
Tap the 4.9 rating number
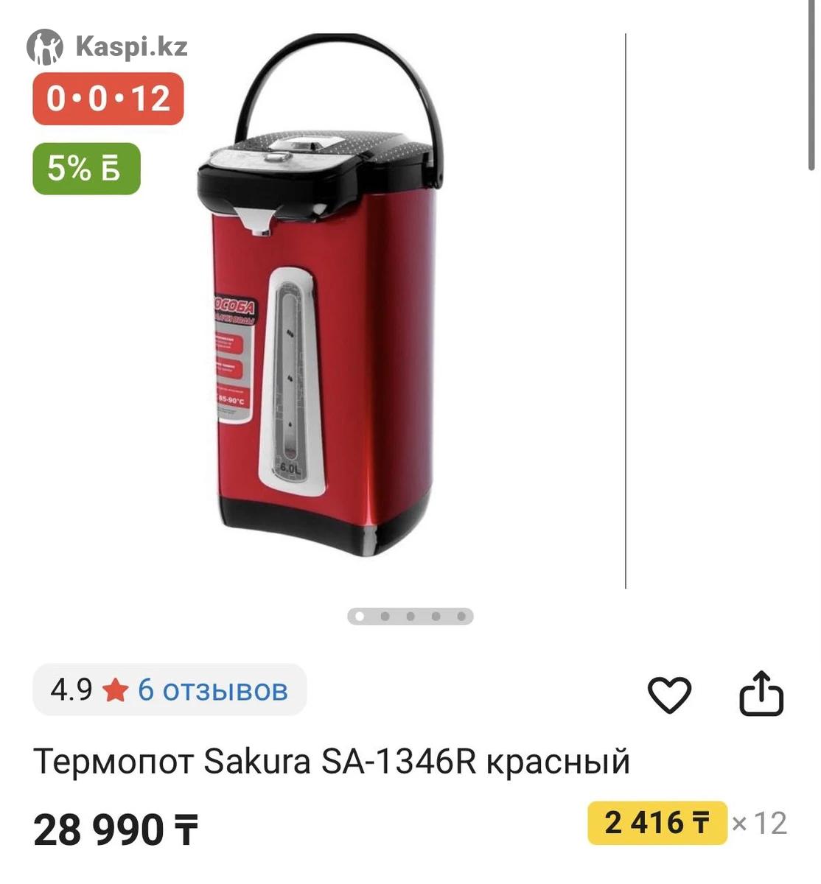(71, 690)
